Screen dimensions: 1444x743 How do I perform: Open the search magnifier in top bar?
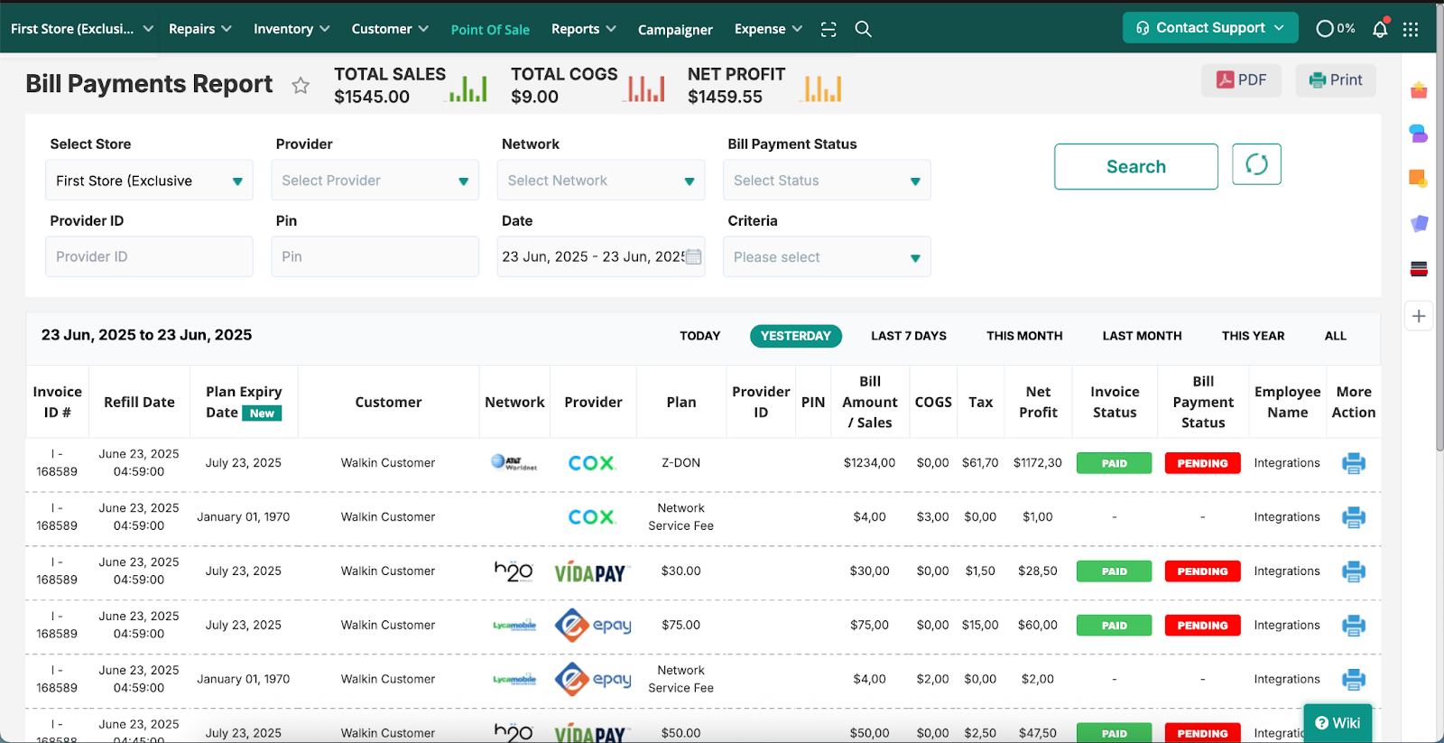click(863, 29)
